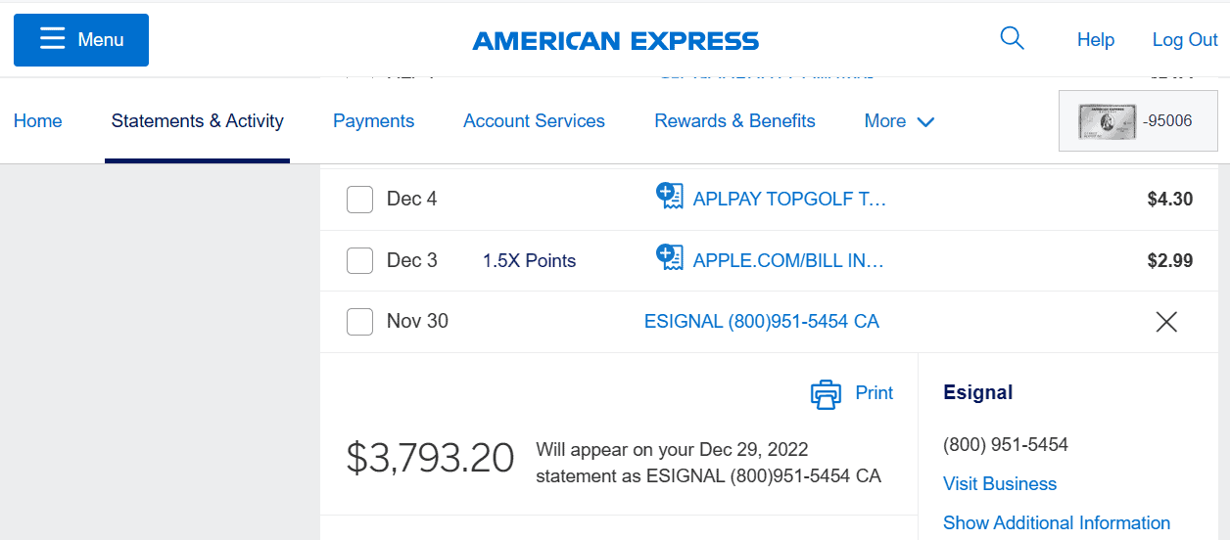Screen dimensions: 1230x540
Task: Select Show Additional Information link
Action: [1057, 523]
